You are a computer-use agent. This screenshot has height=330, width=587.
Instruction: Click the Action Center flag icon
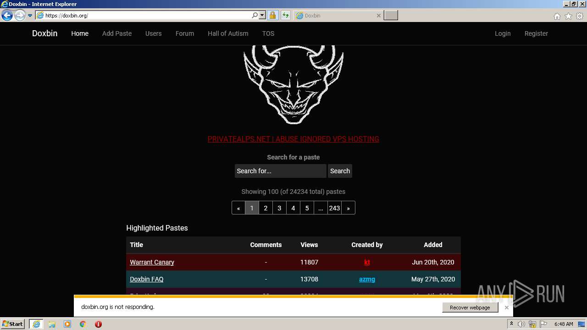point(543,324)
